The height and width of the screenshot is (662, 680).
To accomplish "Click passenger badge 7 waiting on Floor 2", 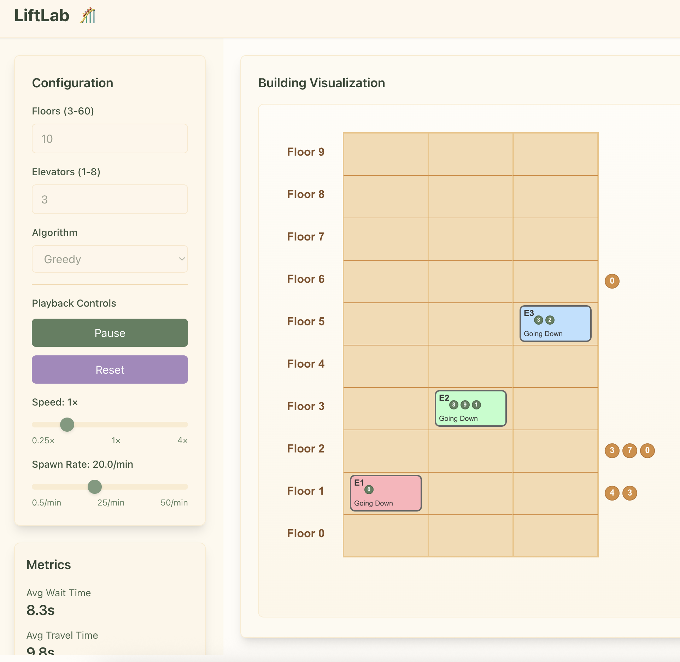I will click(629, 451).
